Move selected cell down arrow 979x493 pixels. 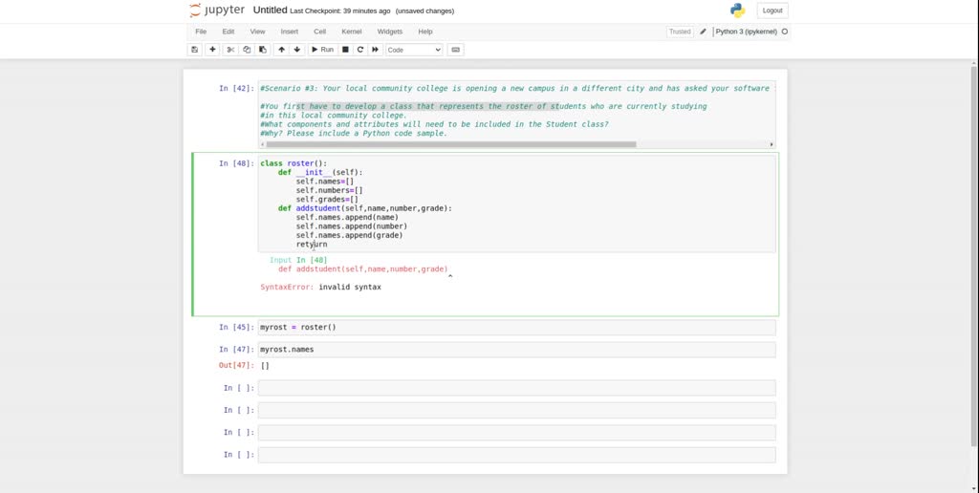click(297, 50)
